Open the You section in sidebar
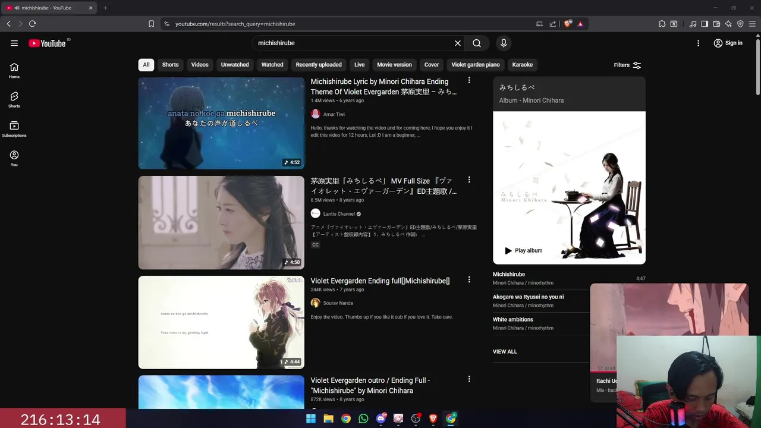The width and height of the screenshot is (761, 428). 14,158
